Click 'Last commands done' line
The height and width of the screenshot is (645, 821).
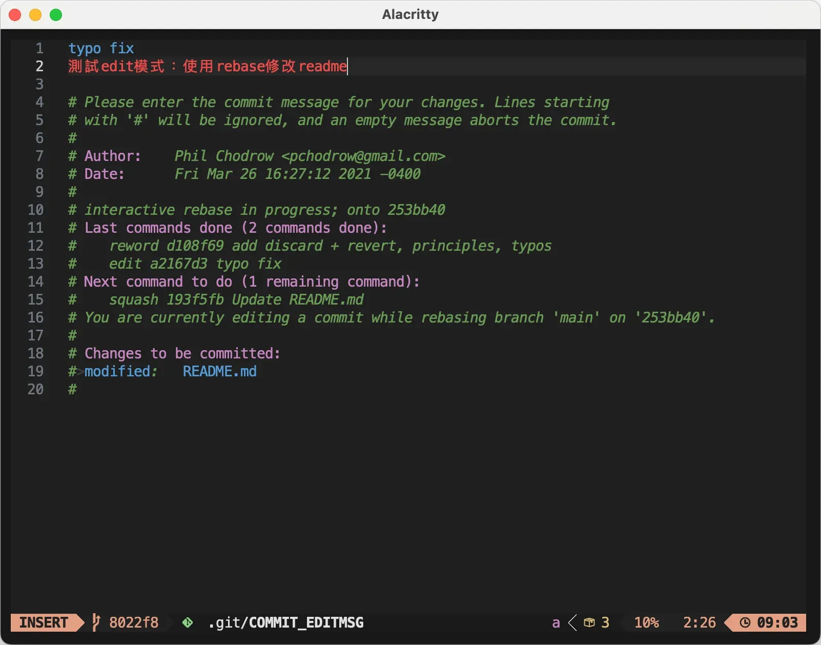(x=228, y=228)
